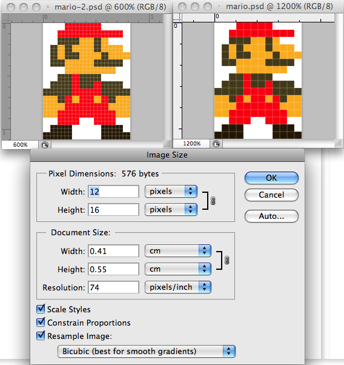Click the status bar preview icon in mario-2.psd
Viewport: 344px width, 365px height.
tap(45, 145)
